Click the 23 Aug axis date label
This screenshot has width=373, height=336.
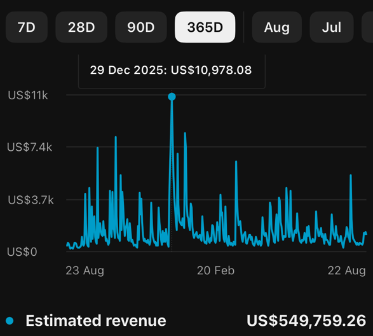[85, 270]
